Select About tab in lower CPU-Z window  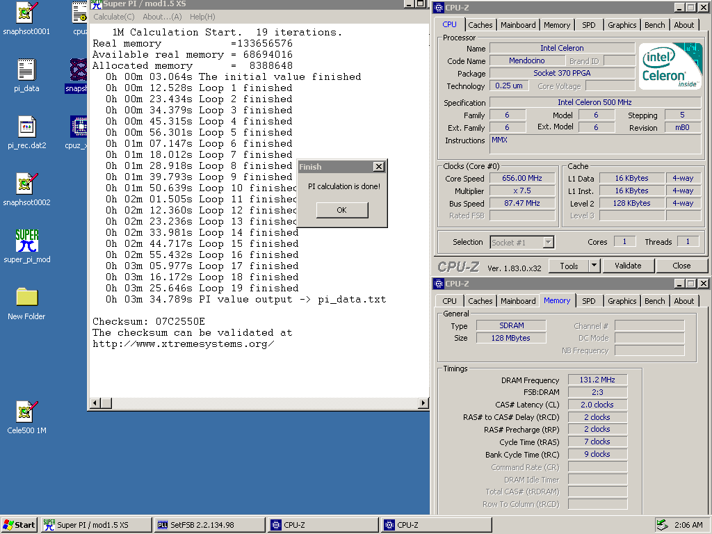684,301
